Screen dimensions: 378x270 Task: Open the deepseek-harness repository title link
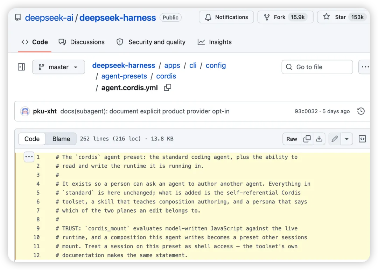point(118,18)
